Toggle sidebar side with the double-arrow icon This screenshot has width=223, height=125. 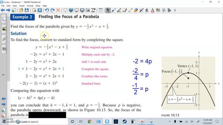point(3,75)
